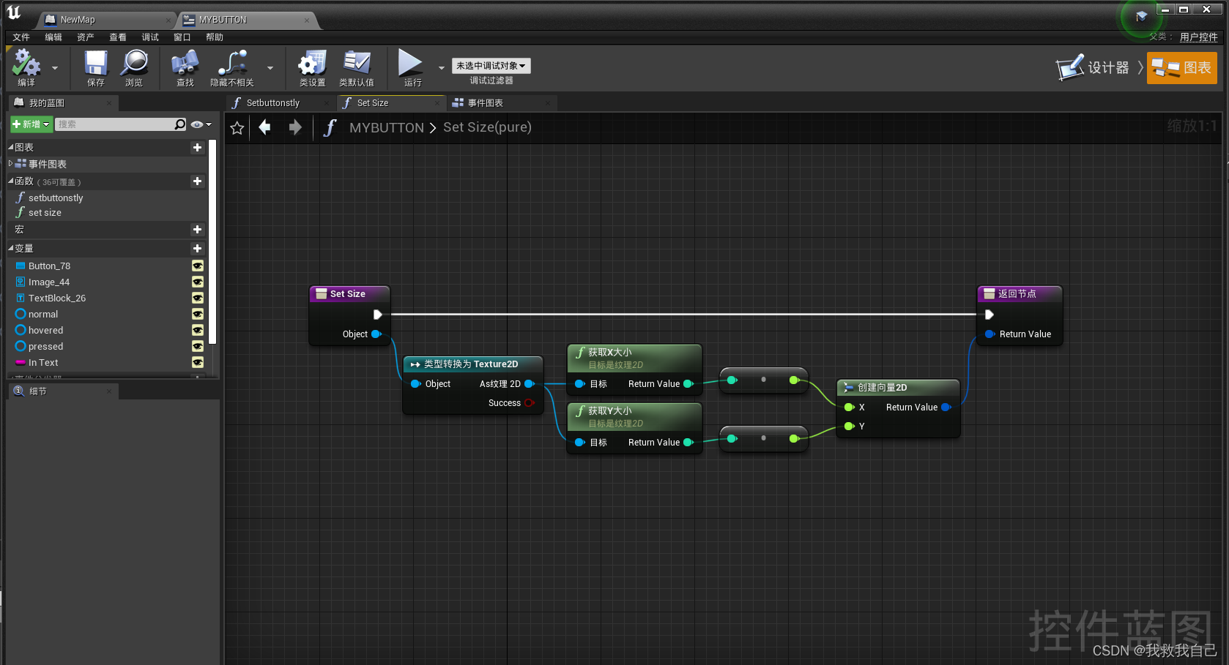
Task: Add a new variable with its + button
Action: tap(197, 248)
